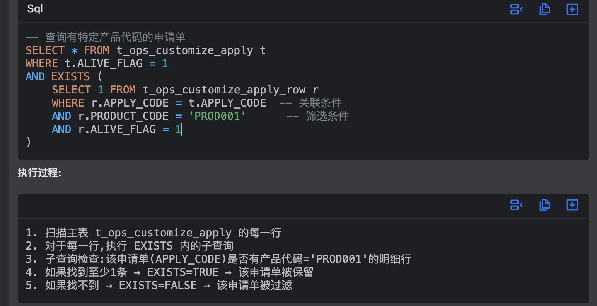The image size is (597, 306).
Task: Select the Sql tab label
Action: pyautogui.click(x=34, y=9)
